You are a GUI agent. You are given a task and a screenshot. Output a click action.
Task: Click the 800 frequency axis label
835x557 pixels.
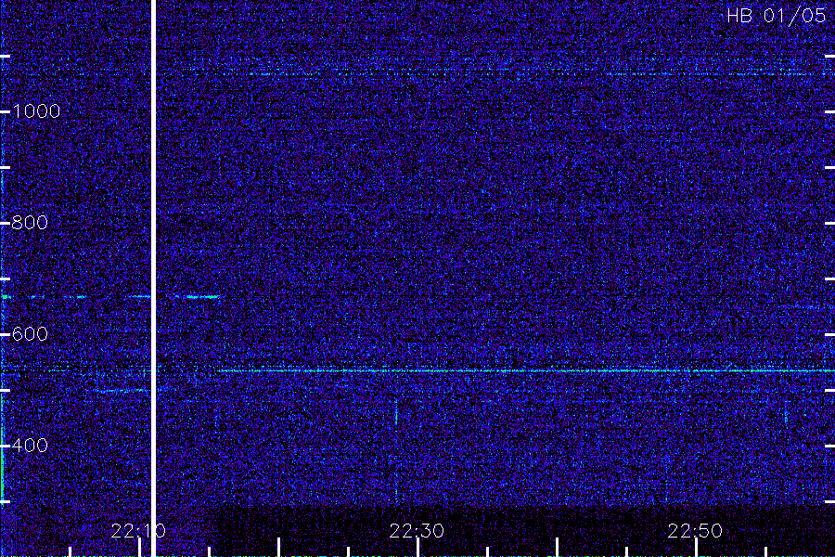30,223
